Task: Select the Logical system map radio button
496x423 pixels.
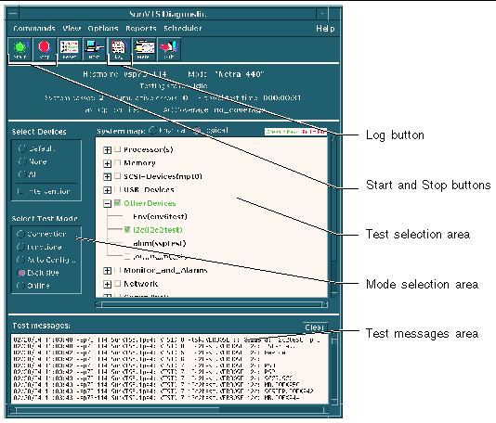Action: pyautogui.click(x=197, y=130)
